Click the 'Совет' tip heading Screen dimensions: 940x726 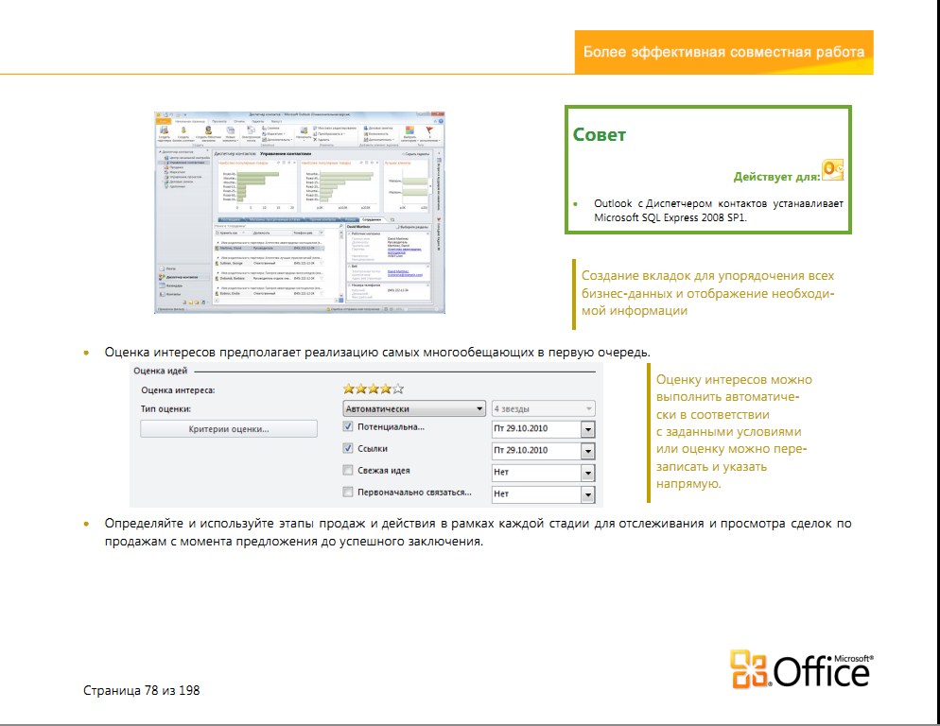599,135
